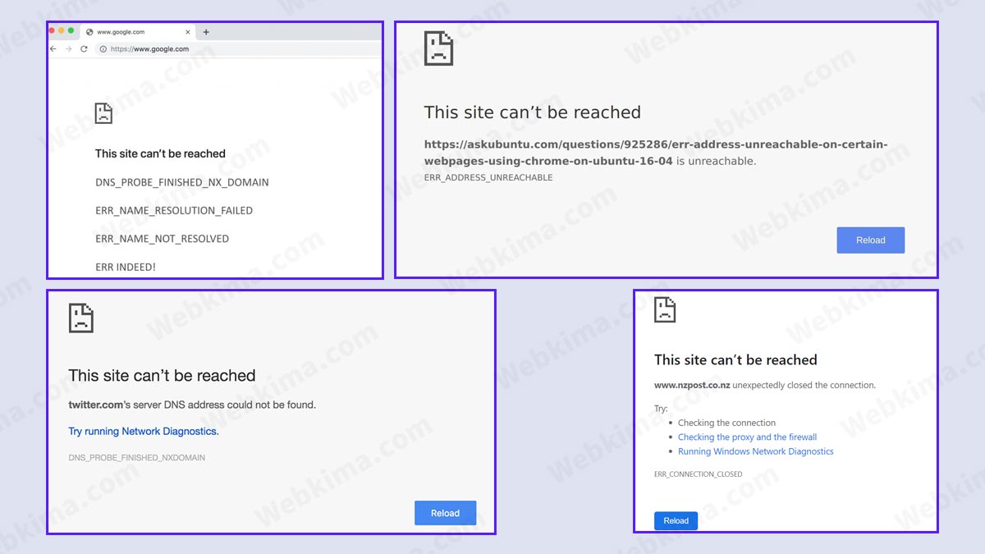This screenshot has height=554, width=985.
Task: Click sad page icon in twitter.com error panel
Action: (x=81, y=318)
